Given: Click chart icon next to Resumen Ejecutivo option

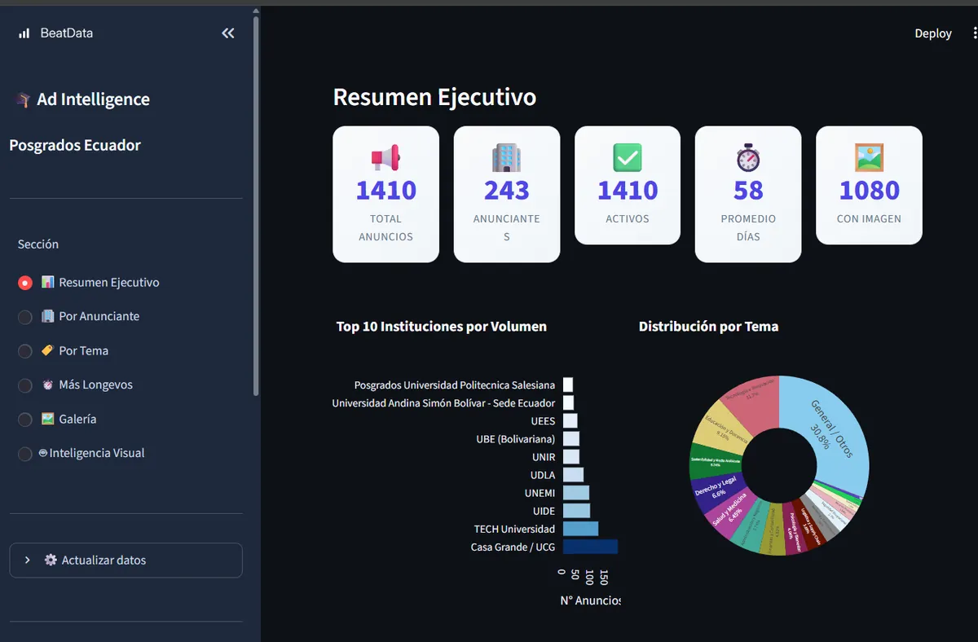Looking at the screenshot, I should pos(48,282).
